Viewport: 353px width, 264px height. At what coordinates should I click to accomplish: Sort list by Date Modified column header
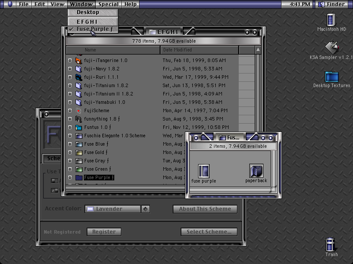200,50
